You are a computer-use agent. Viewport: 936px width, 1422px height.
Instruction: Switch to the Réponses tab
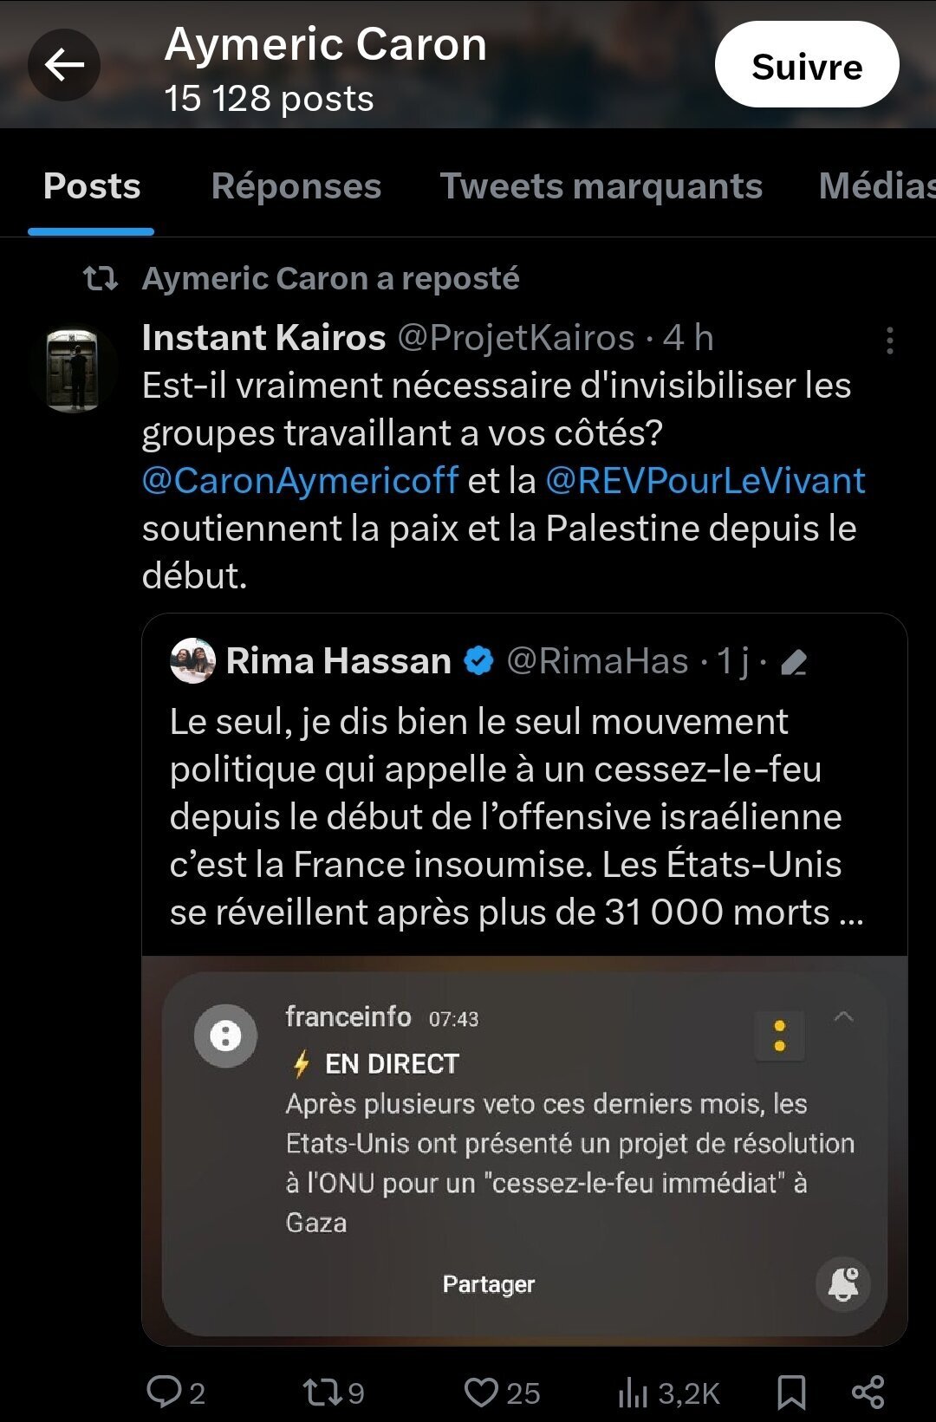(296, 185)
